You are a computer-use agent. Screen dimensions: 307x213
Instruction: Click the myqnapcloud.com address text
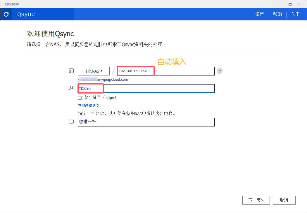pos(103,79)
